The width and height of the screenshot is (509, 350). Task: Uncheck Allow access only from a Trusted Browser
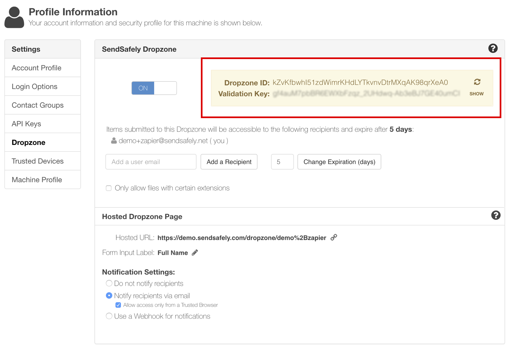118,305
